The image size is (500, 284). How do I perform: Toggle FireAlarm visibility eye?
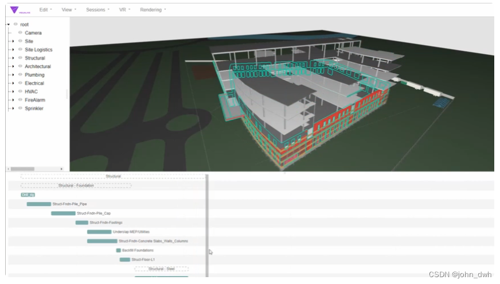20,100
